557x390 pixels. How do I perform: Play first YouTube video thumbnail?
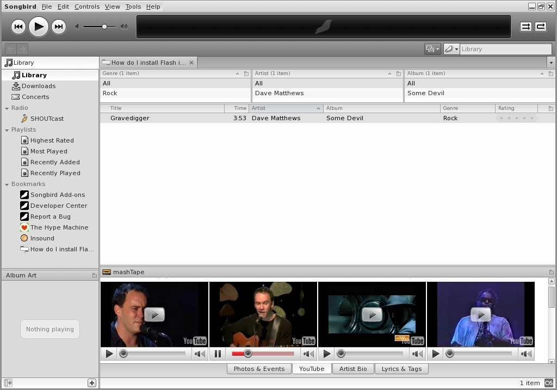coord(154,314)
